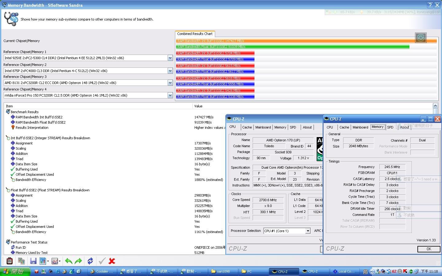442x276 pixels.
Task: Click the swirl icon at chart top-right
Action: pos(421,38)
